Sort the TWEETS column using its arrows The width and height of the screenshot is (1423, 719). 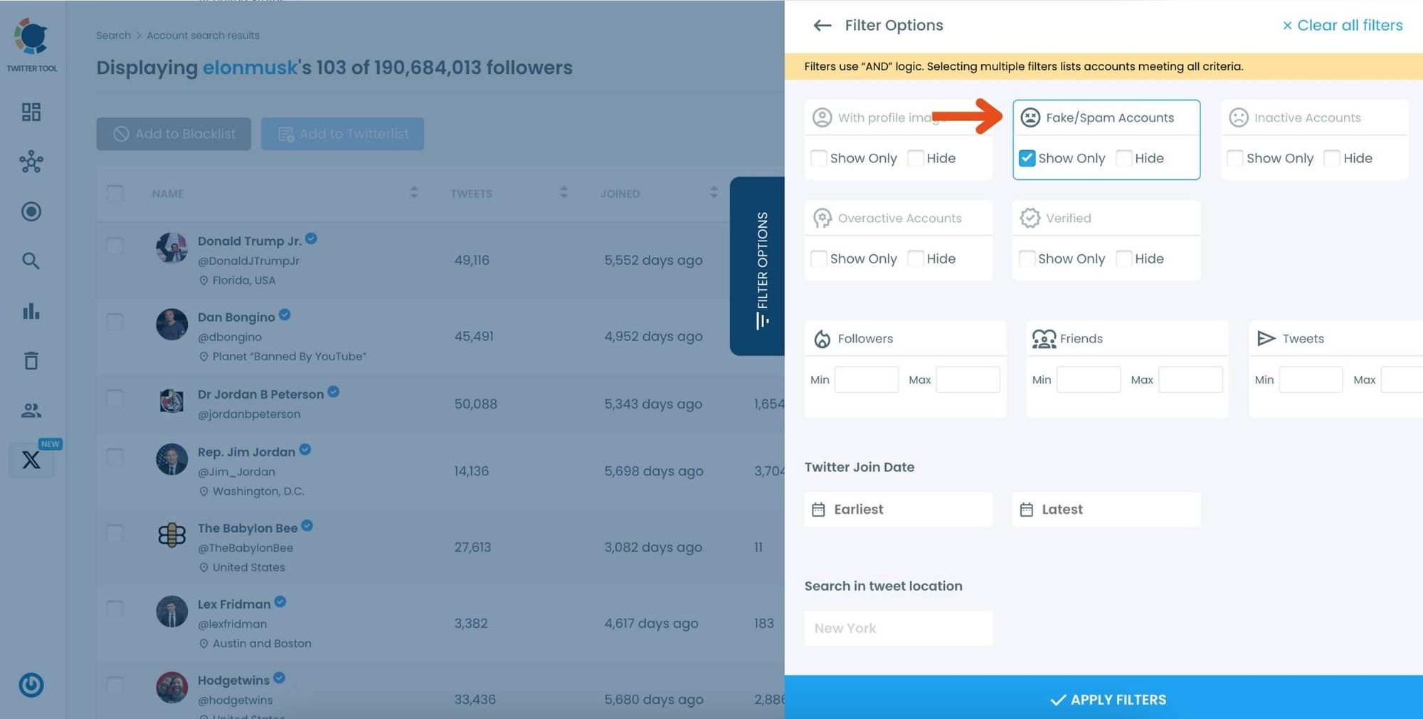[564, 193]
